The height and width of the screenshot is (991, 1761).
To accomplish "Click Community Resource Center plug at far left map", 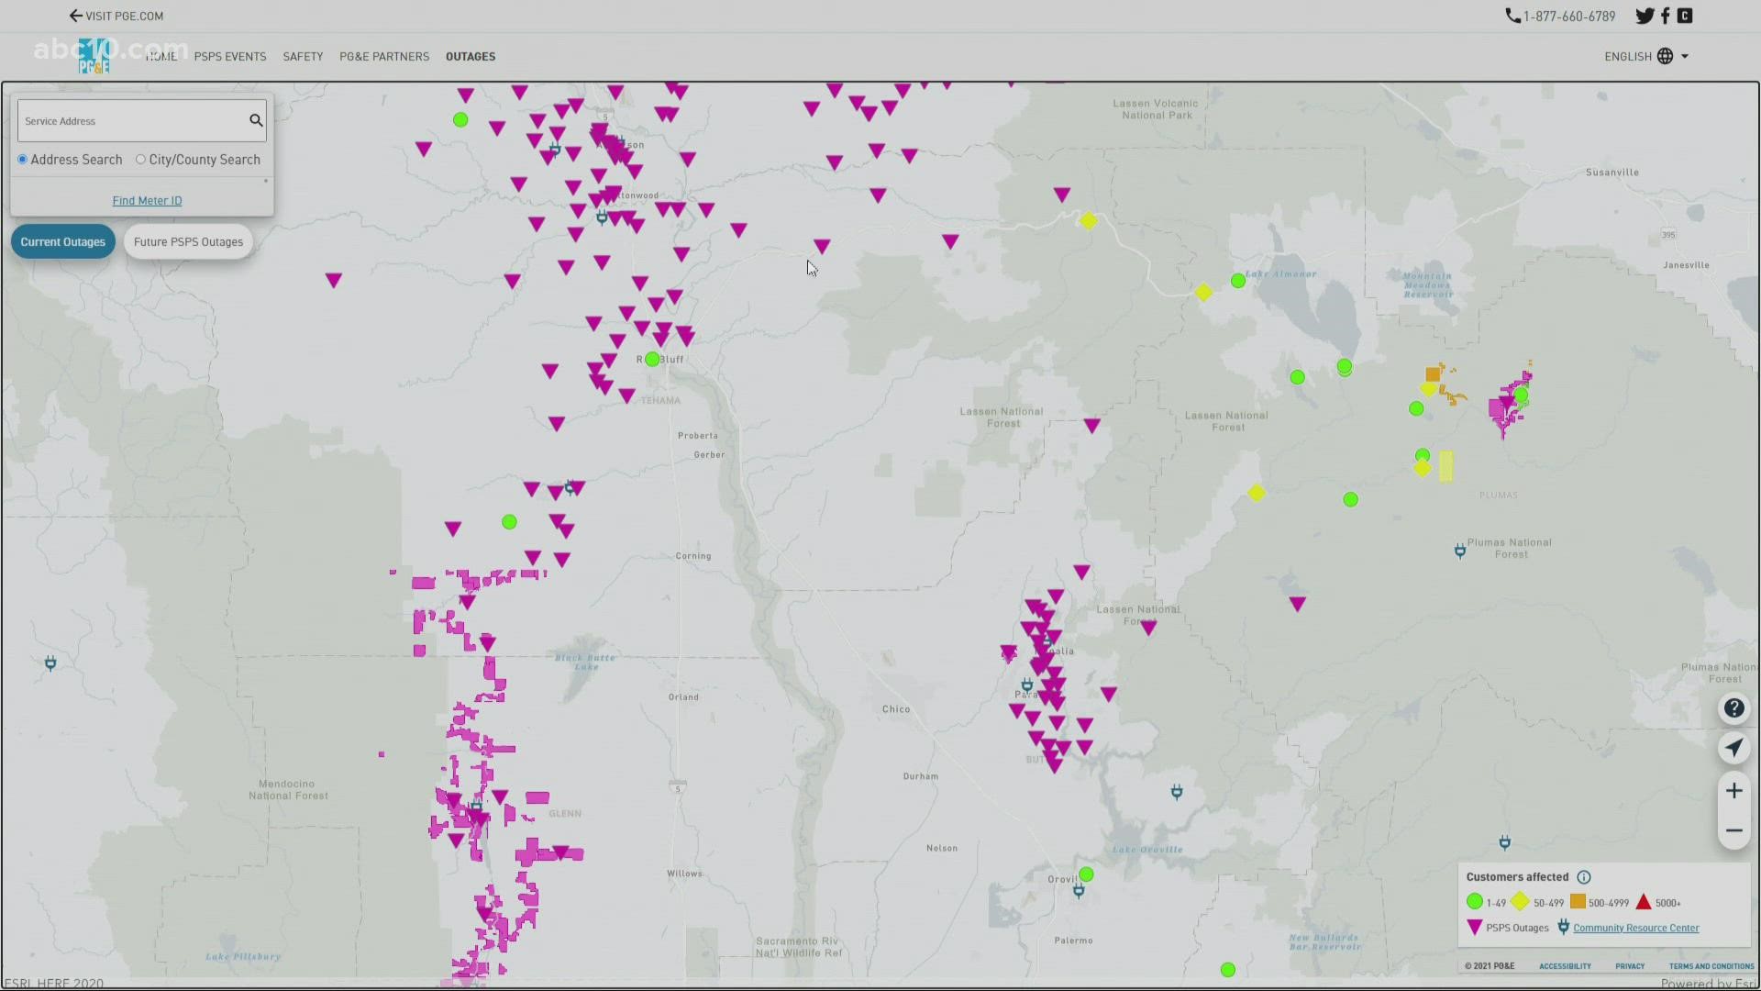I will click(50, 663).
